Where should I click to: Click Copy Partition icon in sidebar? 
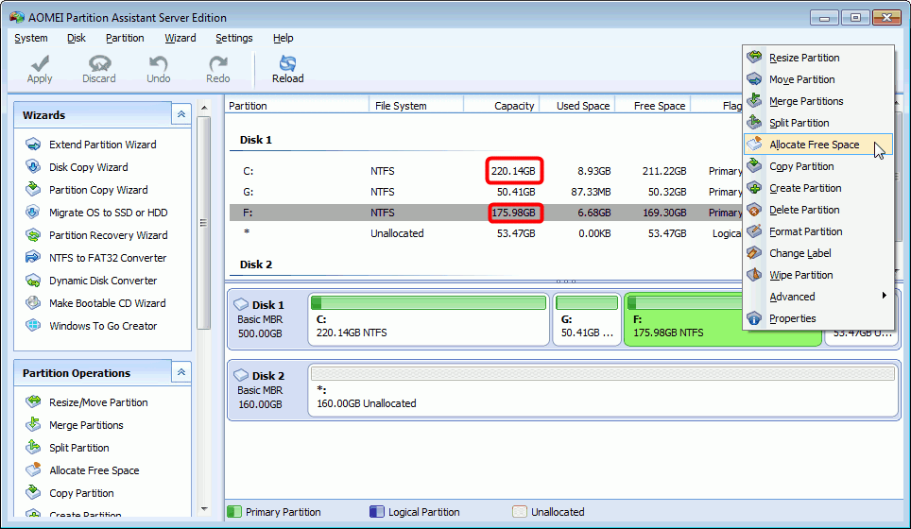click(33, 492)
